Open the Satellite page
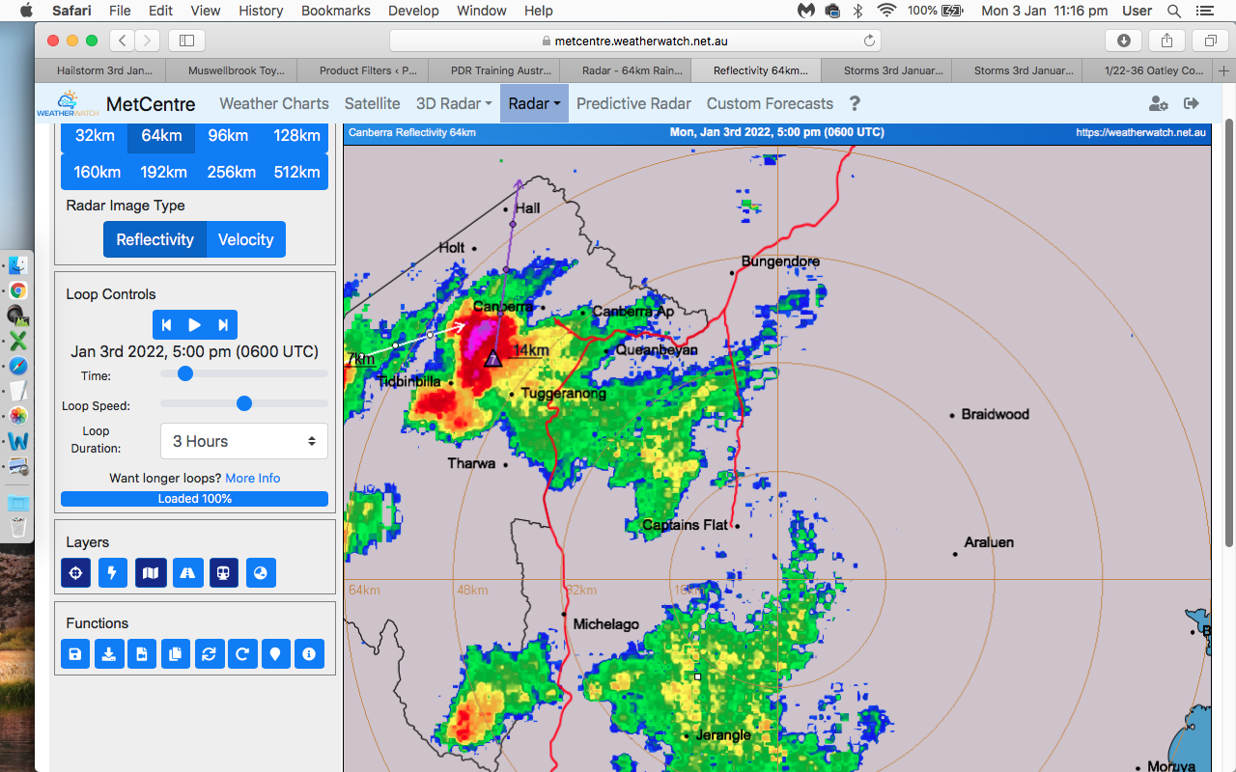Viewport: 1236px width, 772px height. point(373,103)
